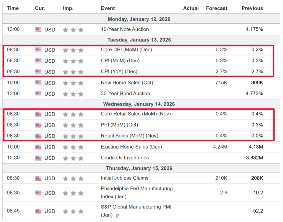This screenshot has width=283, height=222.
Task: Open the Core Retail Sales (MoM) event
Action: pyautogui.click(x=136, y=114)
